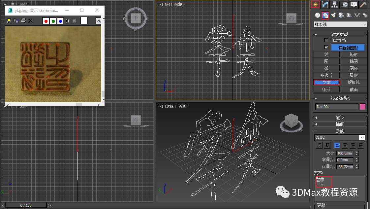
Task: Select the Space Warps waves icon
Action: 357,15
